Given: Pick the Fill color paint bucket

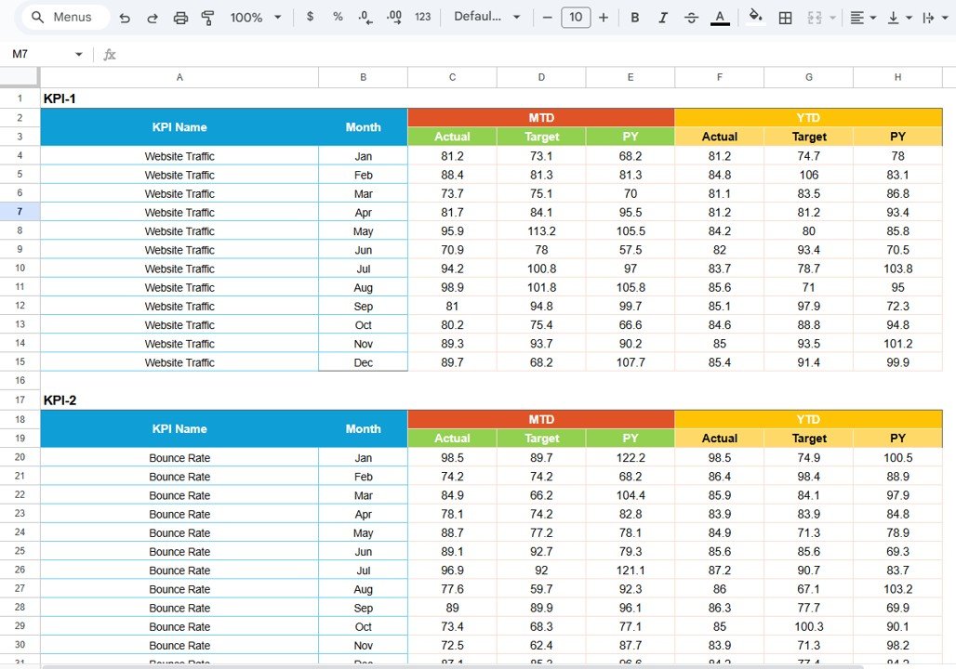Looking at the screenshot, I should click(x=755, y=17).
